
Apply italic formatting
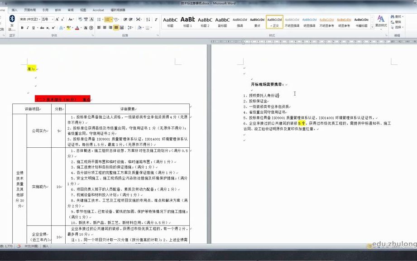coord(28,28)
